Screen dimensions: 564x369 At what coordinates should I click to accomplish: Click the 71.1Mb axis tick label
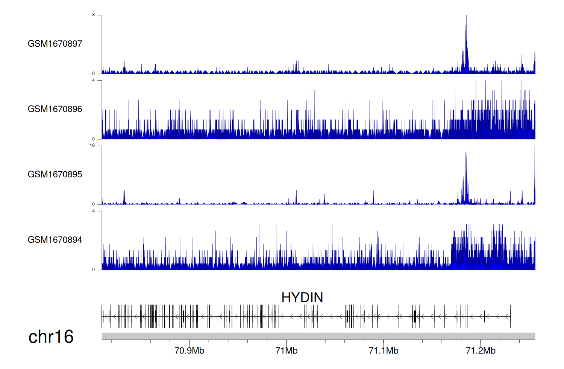(384, 351)
